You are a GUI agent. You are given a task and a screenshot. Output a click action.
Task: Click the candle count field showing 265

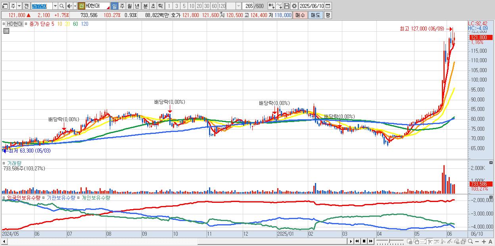(x=248, y=6)
